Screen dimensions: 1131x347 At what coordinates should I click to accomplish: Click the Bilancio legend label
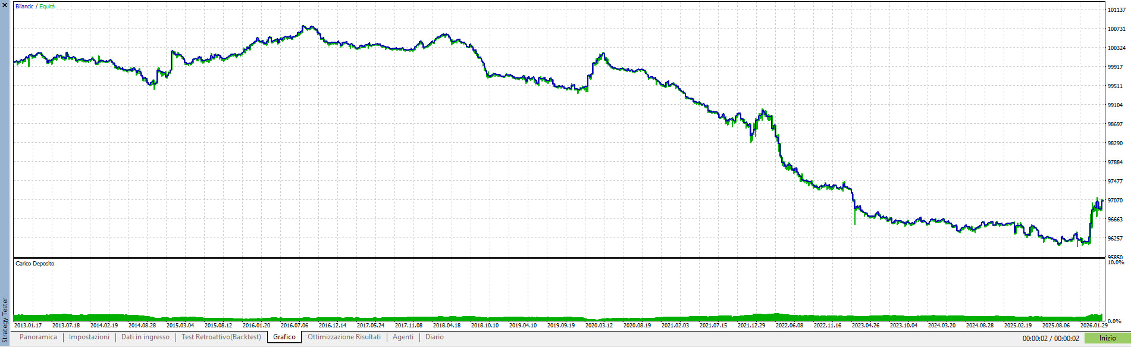26,7
